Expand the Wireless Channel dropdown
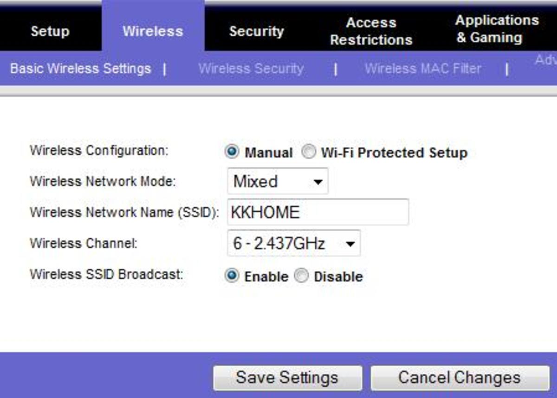This screenshot has width=557, height=398. (293, 244)
